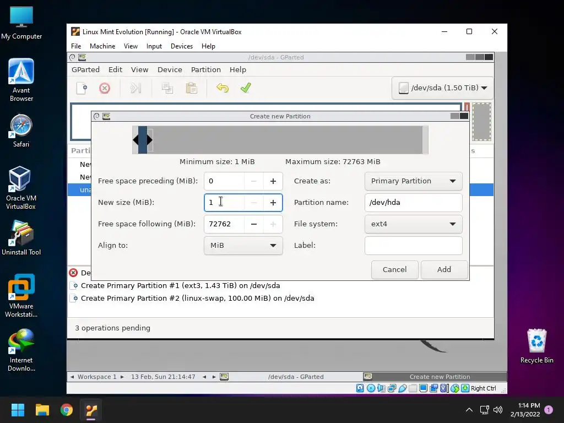Image resolution: width=564 pixels, height=423 pixels.
Task: Open My Computer desktop icon
Action: pyautogui.click(x=21, y=22)
